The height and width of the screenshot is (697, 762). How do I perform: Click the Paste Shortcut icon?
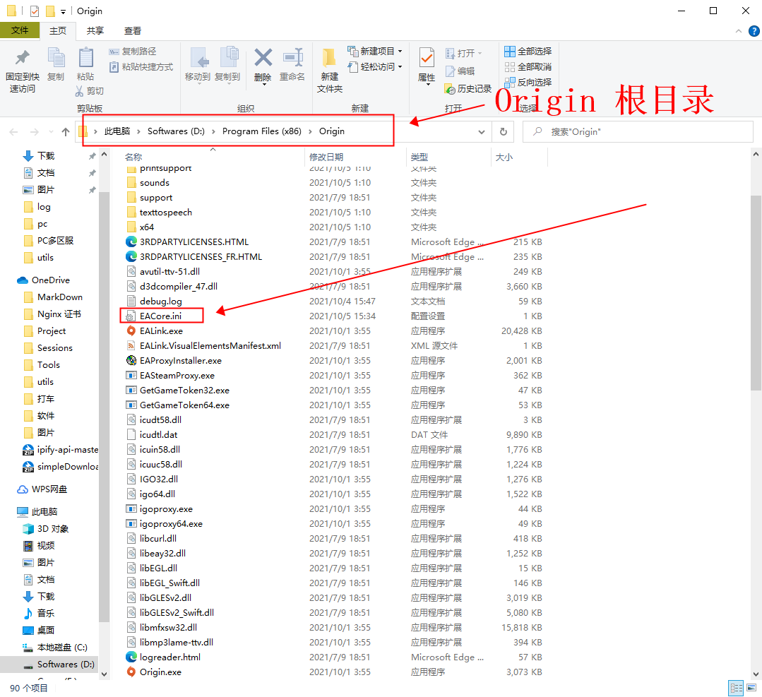(114, 66)
